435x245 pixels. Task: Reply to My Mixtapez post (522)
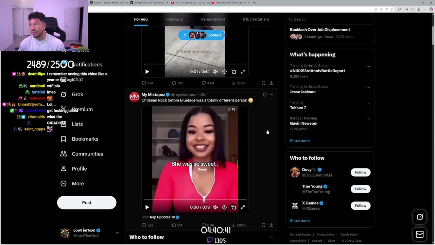(x=147, y=225)
